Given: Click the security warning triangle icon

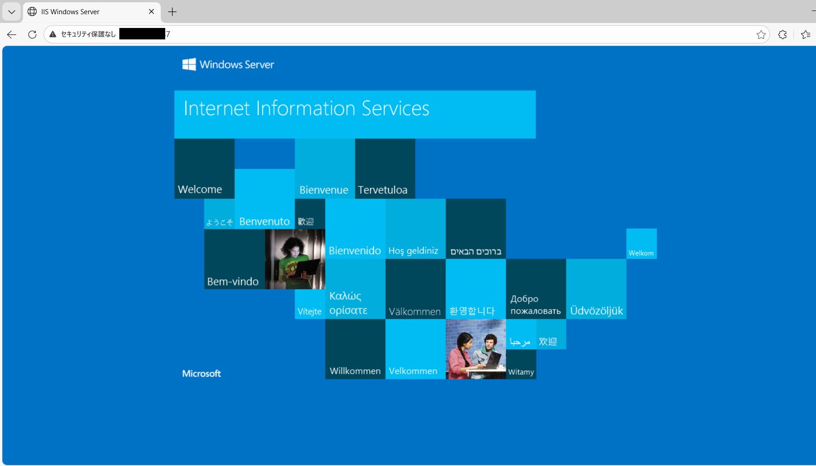Looking at the screenshot, I should [x=53, y=34].
